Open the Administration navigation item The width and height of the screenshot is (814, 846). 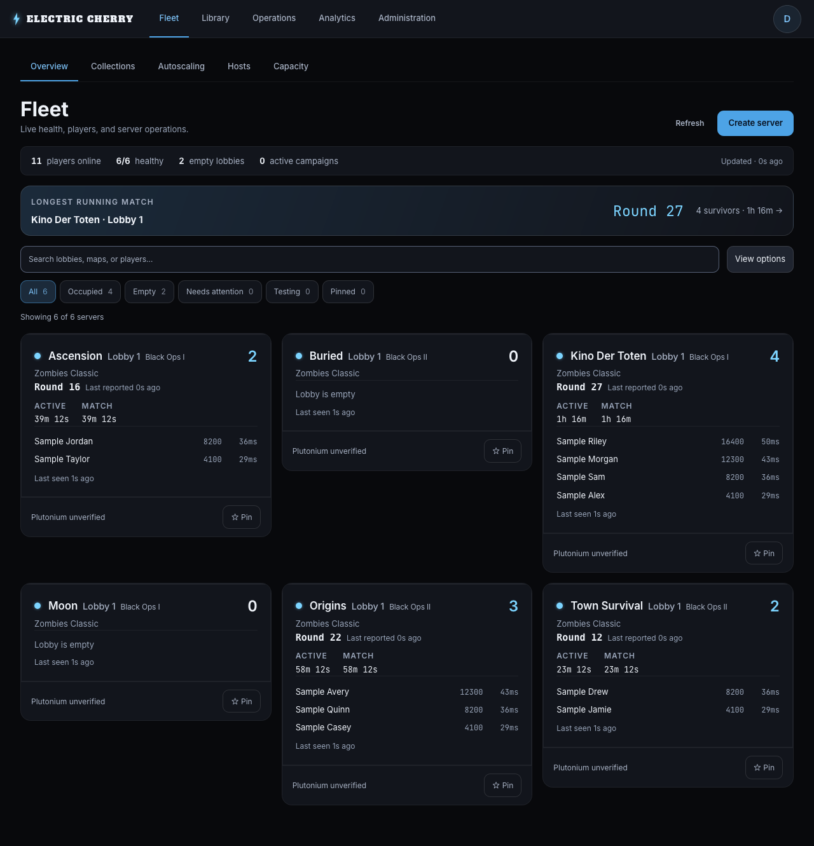(x=407, y=18)
